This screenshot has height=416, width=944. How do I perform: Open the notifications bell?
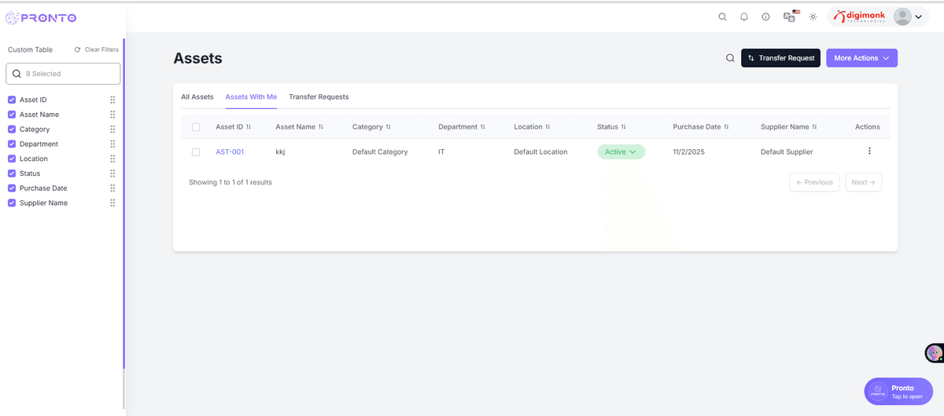[744, 16]
